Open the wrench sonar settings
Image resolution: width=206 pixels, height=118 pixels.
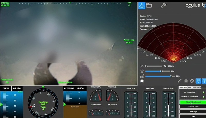click(163, 5)
